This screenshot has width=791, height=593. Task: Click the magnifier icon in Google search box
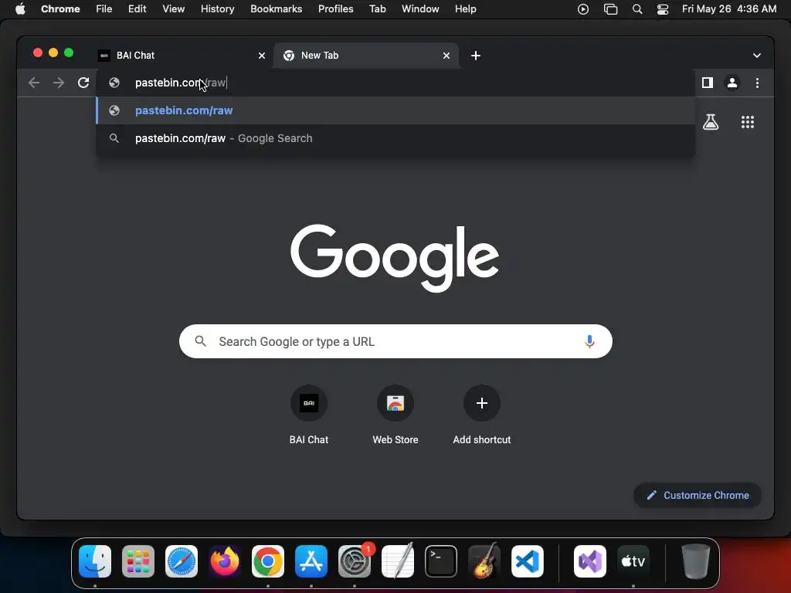tap(200, 341)
